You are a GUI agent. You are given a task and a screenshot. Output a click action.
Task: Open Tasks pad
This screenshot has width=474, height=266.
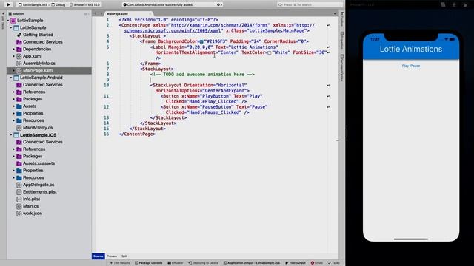[x=334, y=263]
